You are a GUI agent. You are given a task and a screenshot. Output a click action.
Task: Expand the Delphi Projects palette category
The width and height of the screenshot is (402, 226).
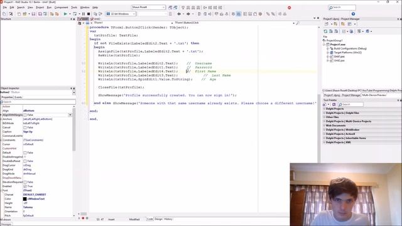324,109
